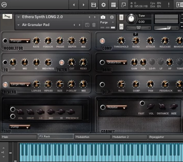Click the compressor THRESHOLD knob
The image size is (183, 162).
pyautogui.click(x=121, y=40)
